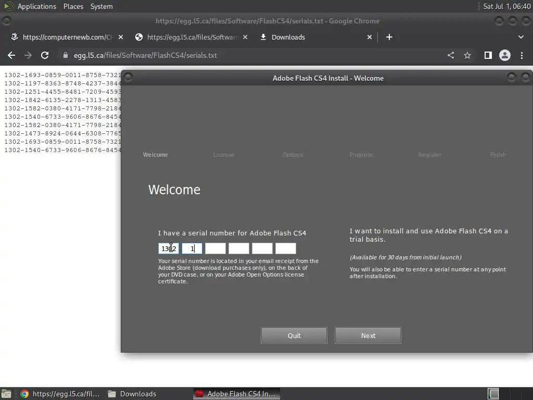Screen dimensions: 533x400
Task: Open the System menu
Action: [101, 6]
